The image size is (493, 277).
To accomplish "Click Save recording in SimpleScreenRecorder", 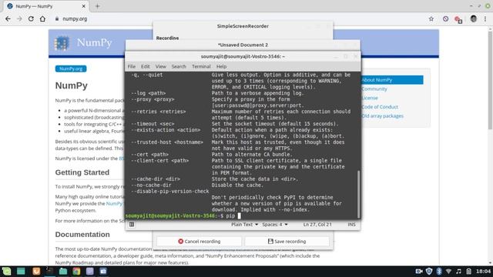I will click(287, 241).
